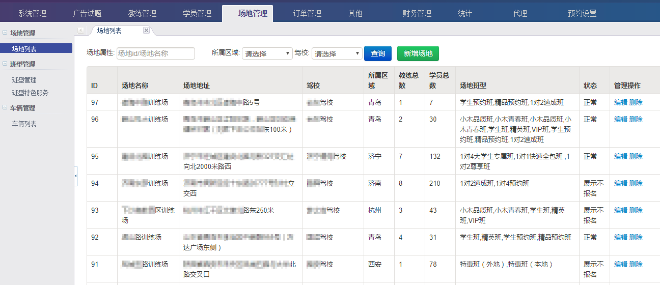This screenshot has height=285, width=660.
Task: Click 编辑 for venue ID 94
Action: pyautogui.click(x=621, y=183)
